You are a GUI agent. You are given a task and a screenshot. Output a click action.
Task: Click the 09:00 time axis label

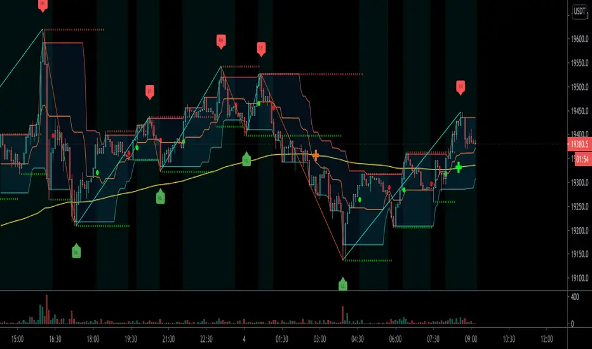point(471,339)
